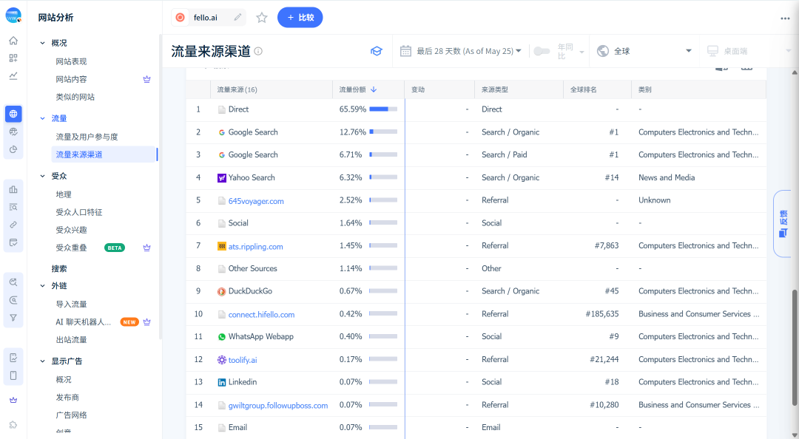Open the bar chart icon in left rail

[x=13, y=189]
